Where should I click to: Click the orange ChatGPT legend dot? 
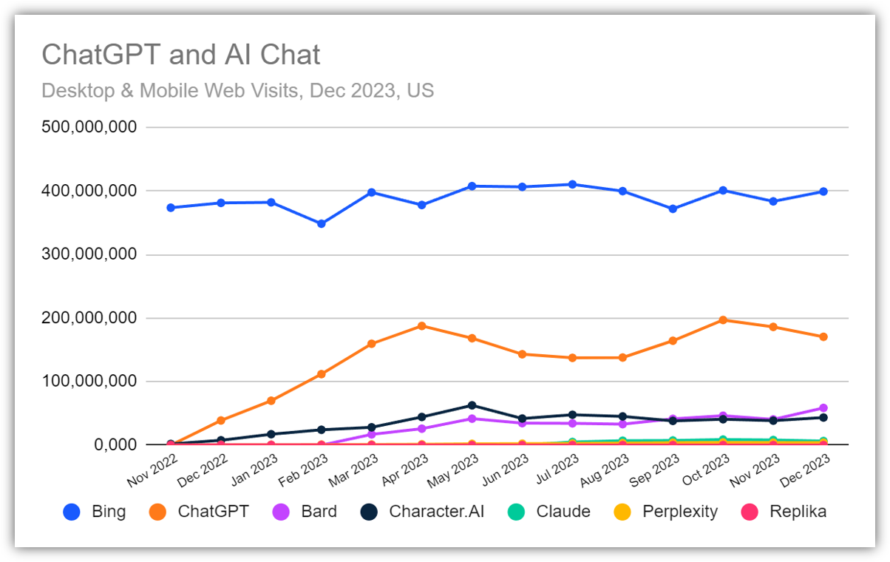coord(159,512)
